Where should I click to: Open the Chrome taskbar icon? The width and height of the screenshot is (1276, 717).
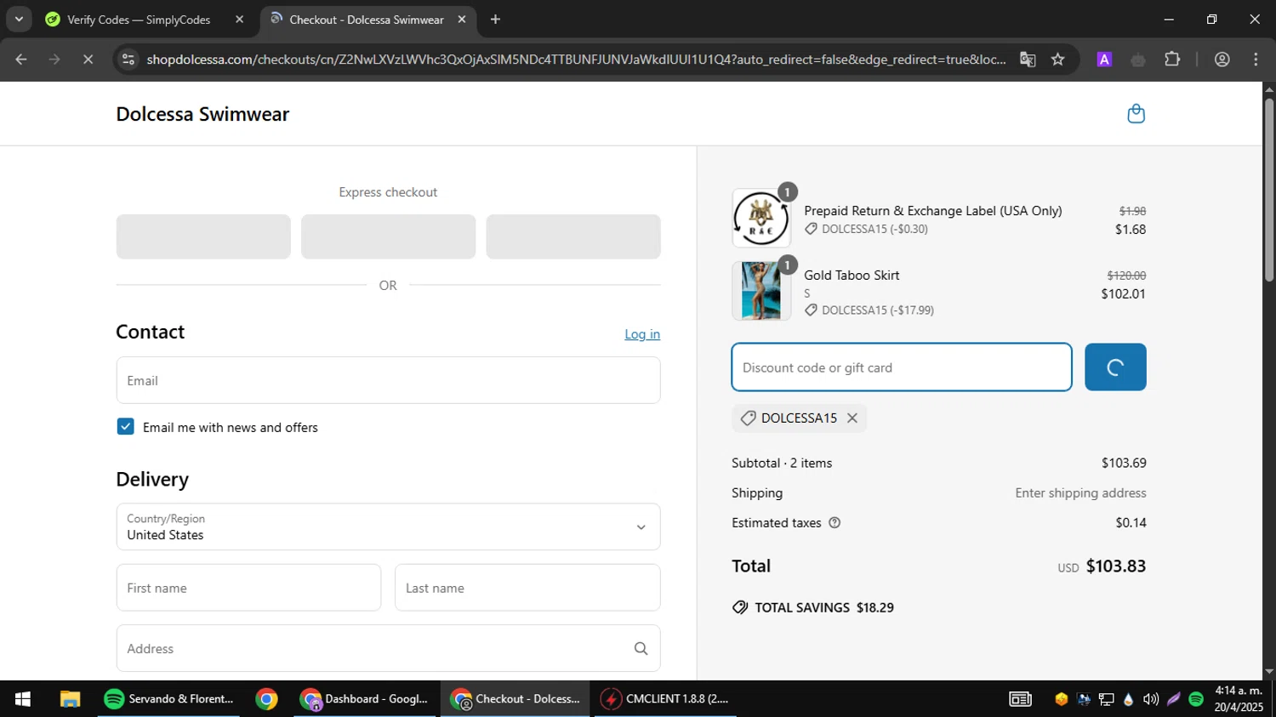[x=267, y=699]
